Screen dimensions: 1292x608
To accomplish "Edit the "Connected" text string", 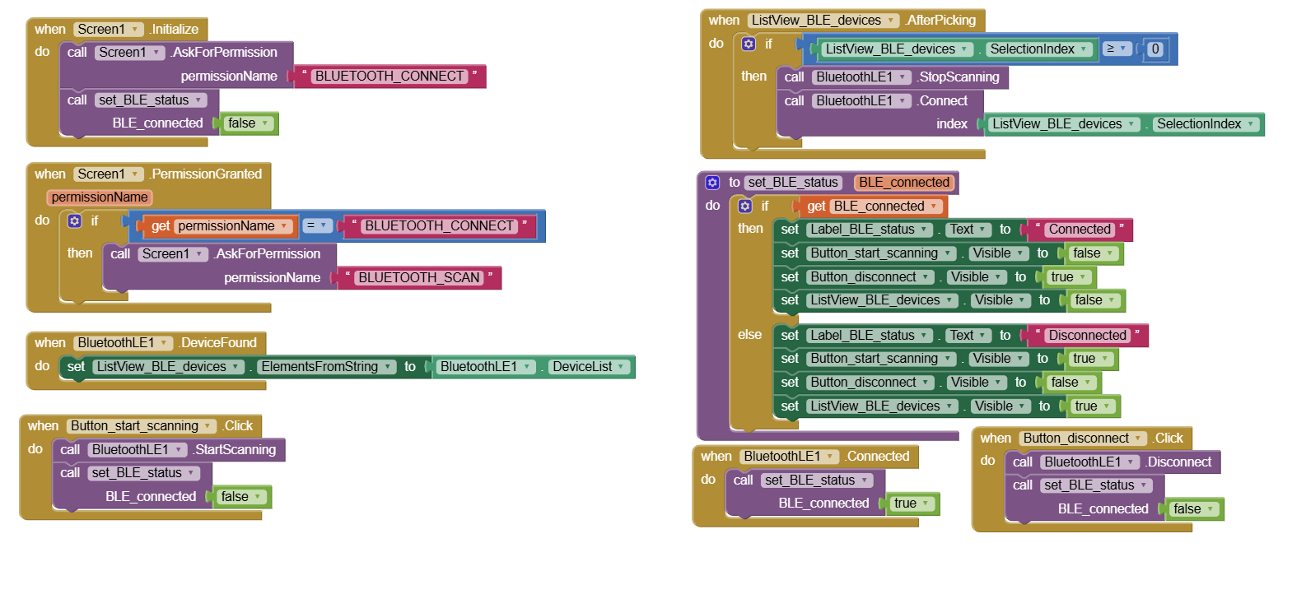I will [1080, 230].
